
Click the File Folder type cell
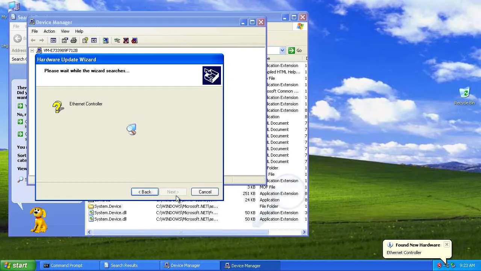269,206
